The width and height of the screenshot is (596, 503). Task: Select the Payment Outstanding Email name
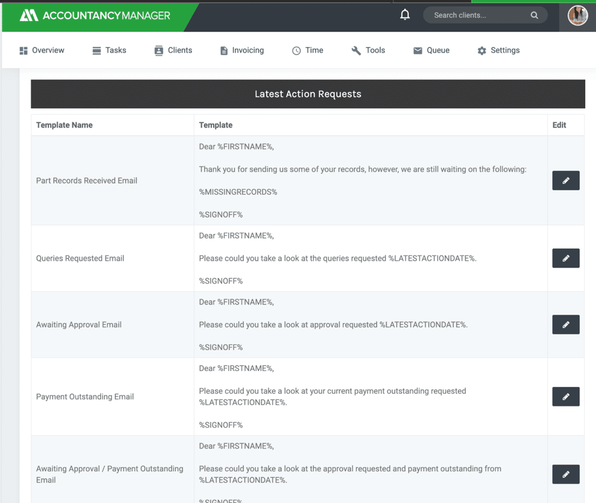85,396
